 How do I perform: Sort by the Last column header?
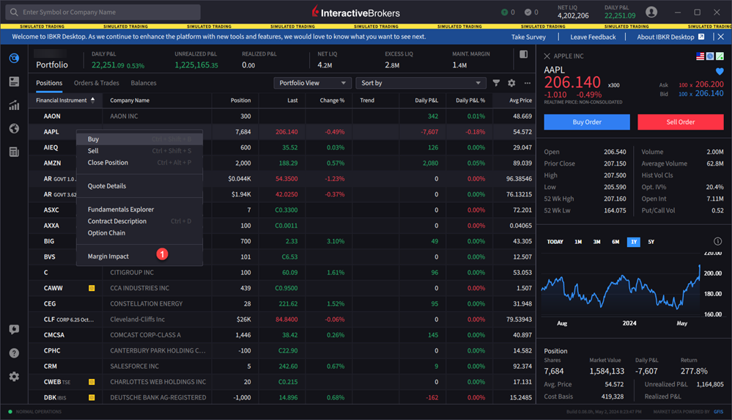click(x=292, y=100)
